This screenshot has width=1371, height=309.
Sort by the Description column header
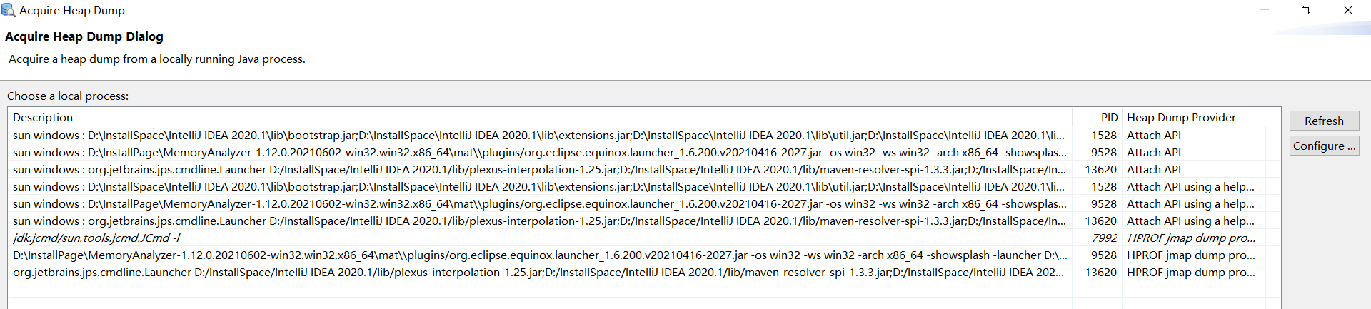coord(43,118)
